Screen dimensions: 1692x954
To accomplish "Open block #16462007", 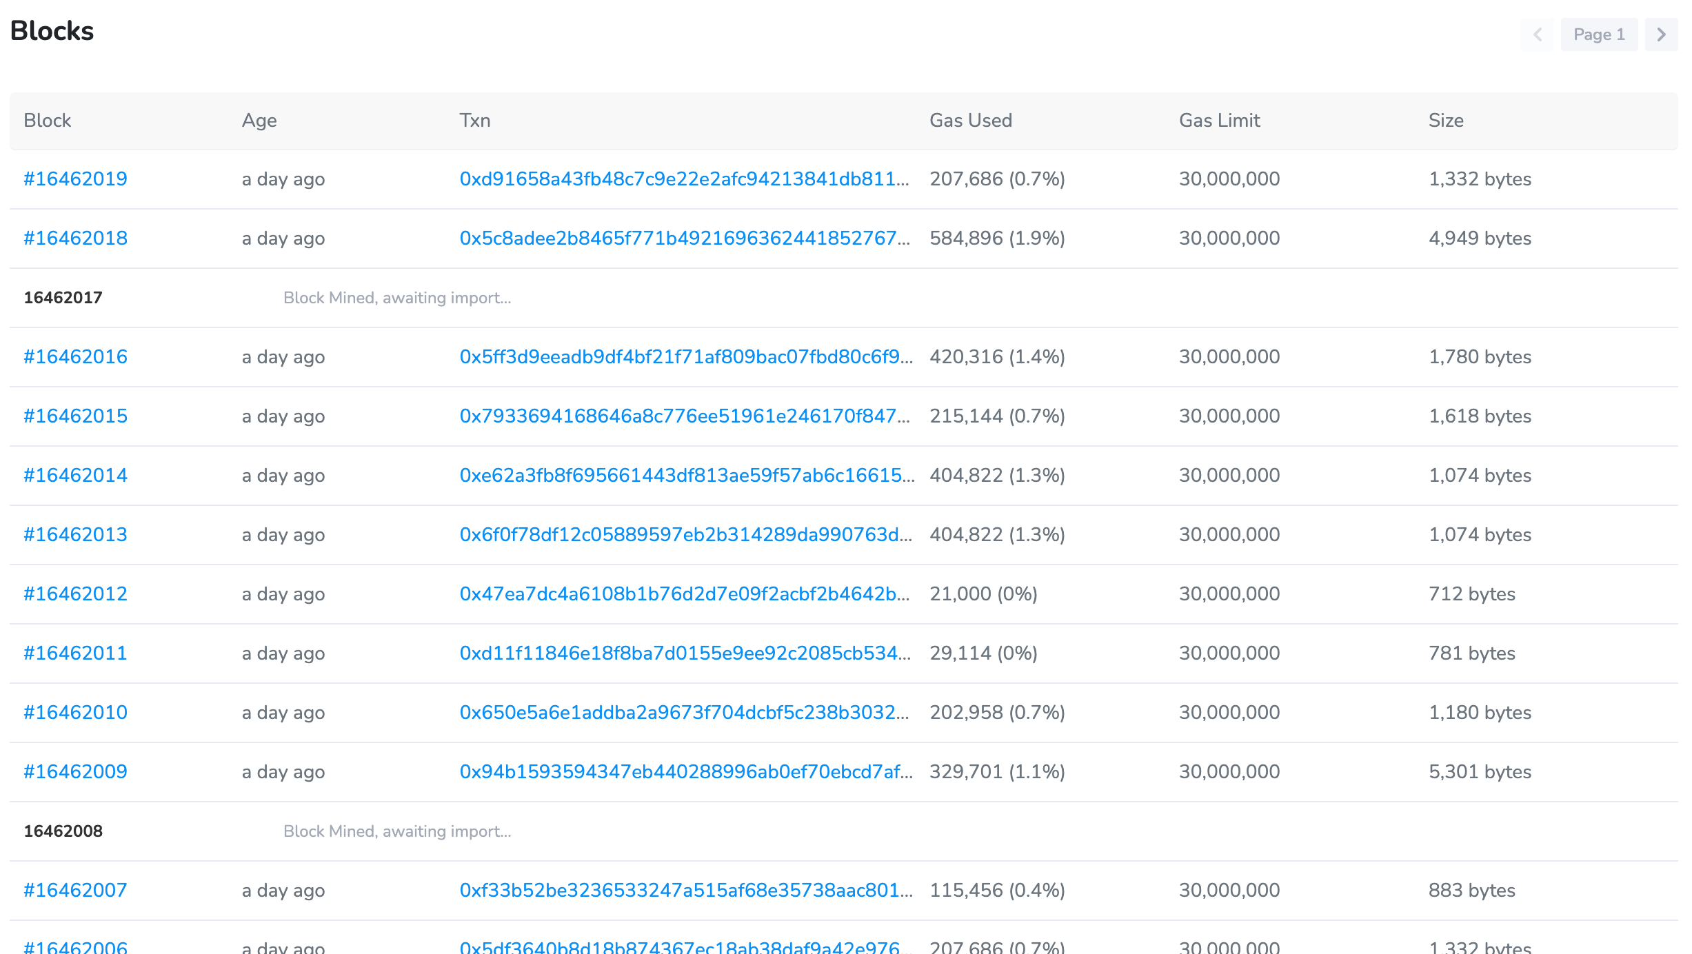I will [75, 890].
